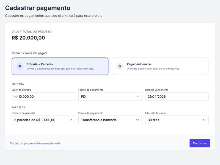Click the R$ currency prefix in the entrada field

[x=16, y=97]
